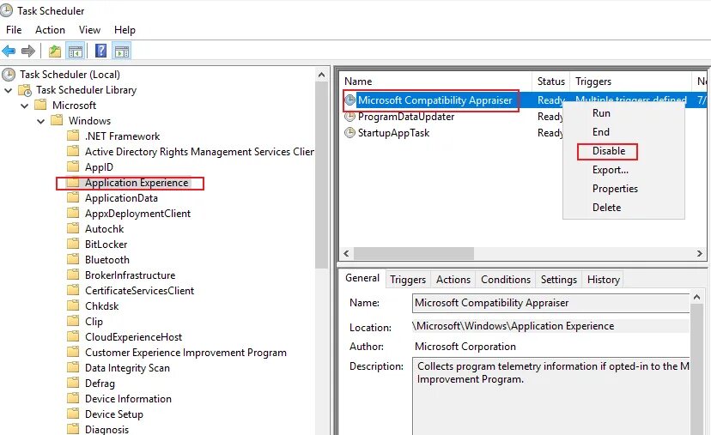Open the Help menu
This screenshot has width=711, height=435.
pos(125,30)
